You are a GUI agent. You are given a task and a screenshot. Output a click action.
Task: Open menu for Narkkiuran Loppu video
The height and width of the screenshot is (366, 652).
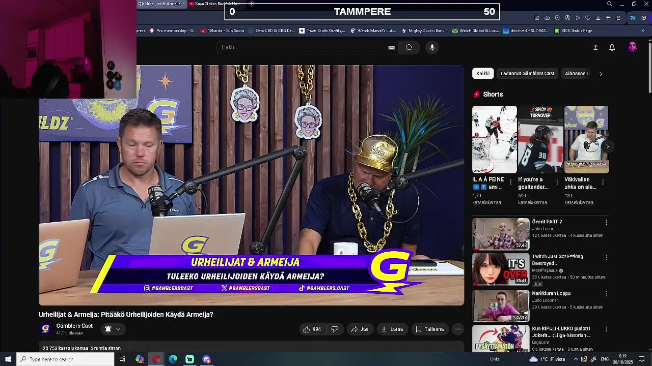pos(606,294)
